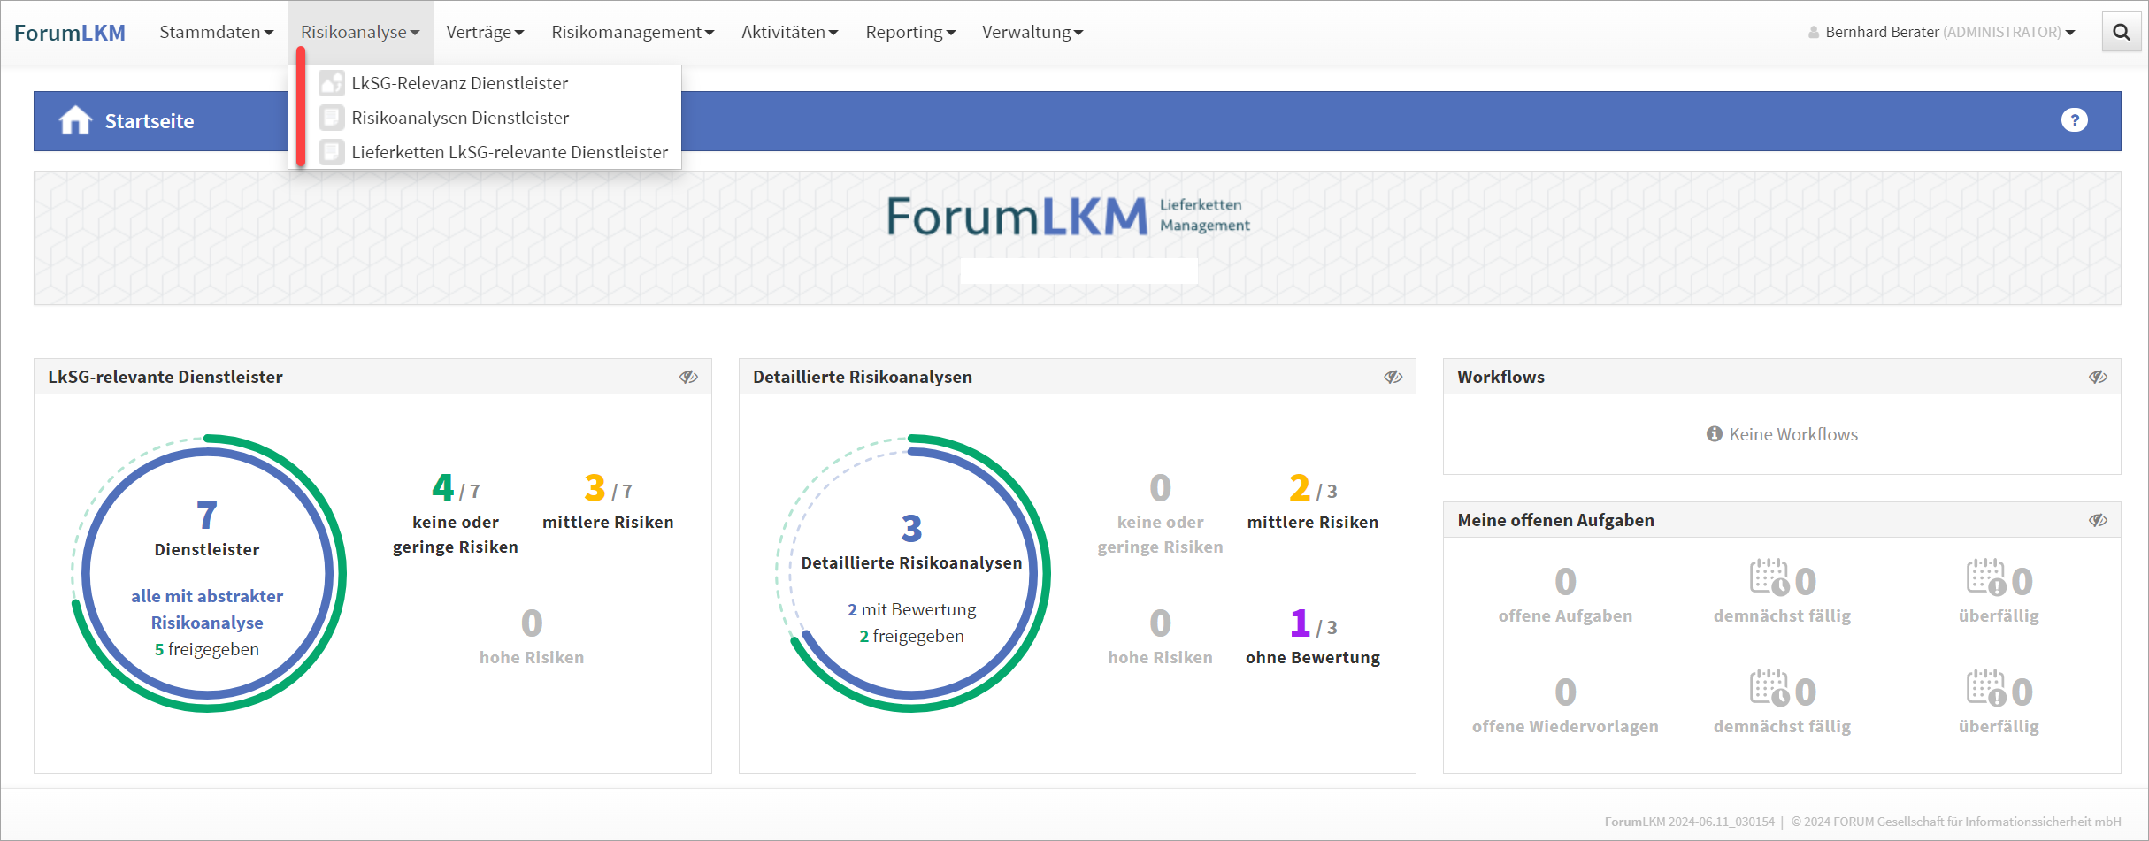Click the Risikoanalysen Dienstleister menu icon
Image resolution: width=2149 pixels, height=841 pixels.
[x=332, y=118]
